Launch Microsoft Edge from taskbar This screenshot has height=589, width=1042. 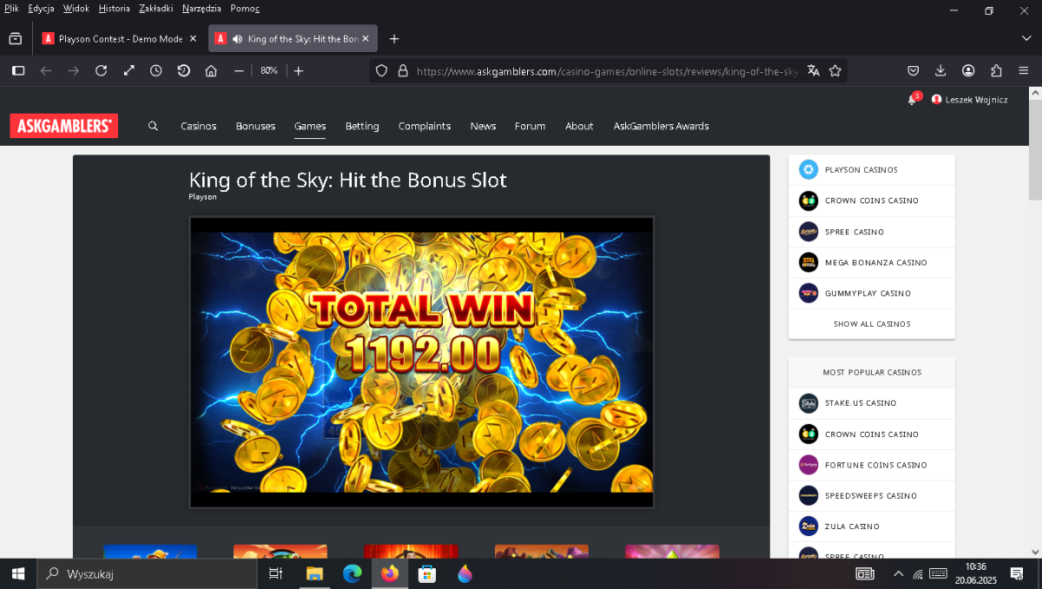(352, 573)
